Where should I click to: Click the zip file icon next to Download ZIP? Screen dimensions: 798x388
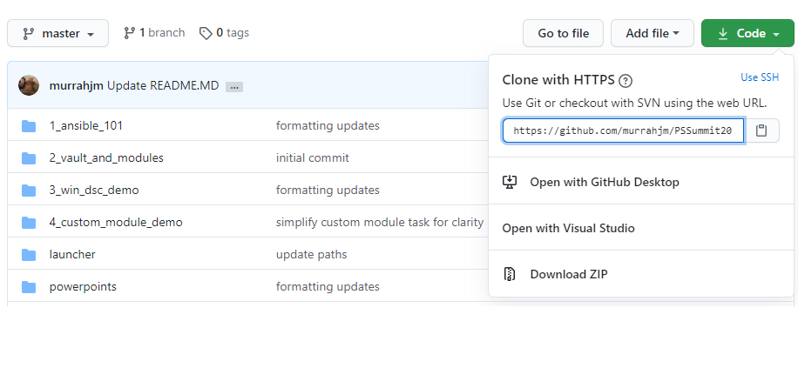[x=510, y=274]
